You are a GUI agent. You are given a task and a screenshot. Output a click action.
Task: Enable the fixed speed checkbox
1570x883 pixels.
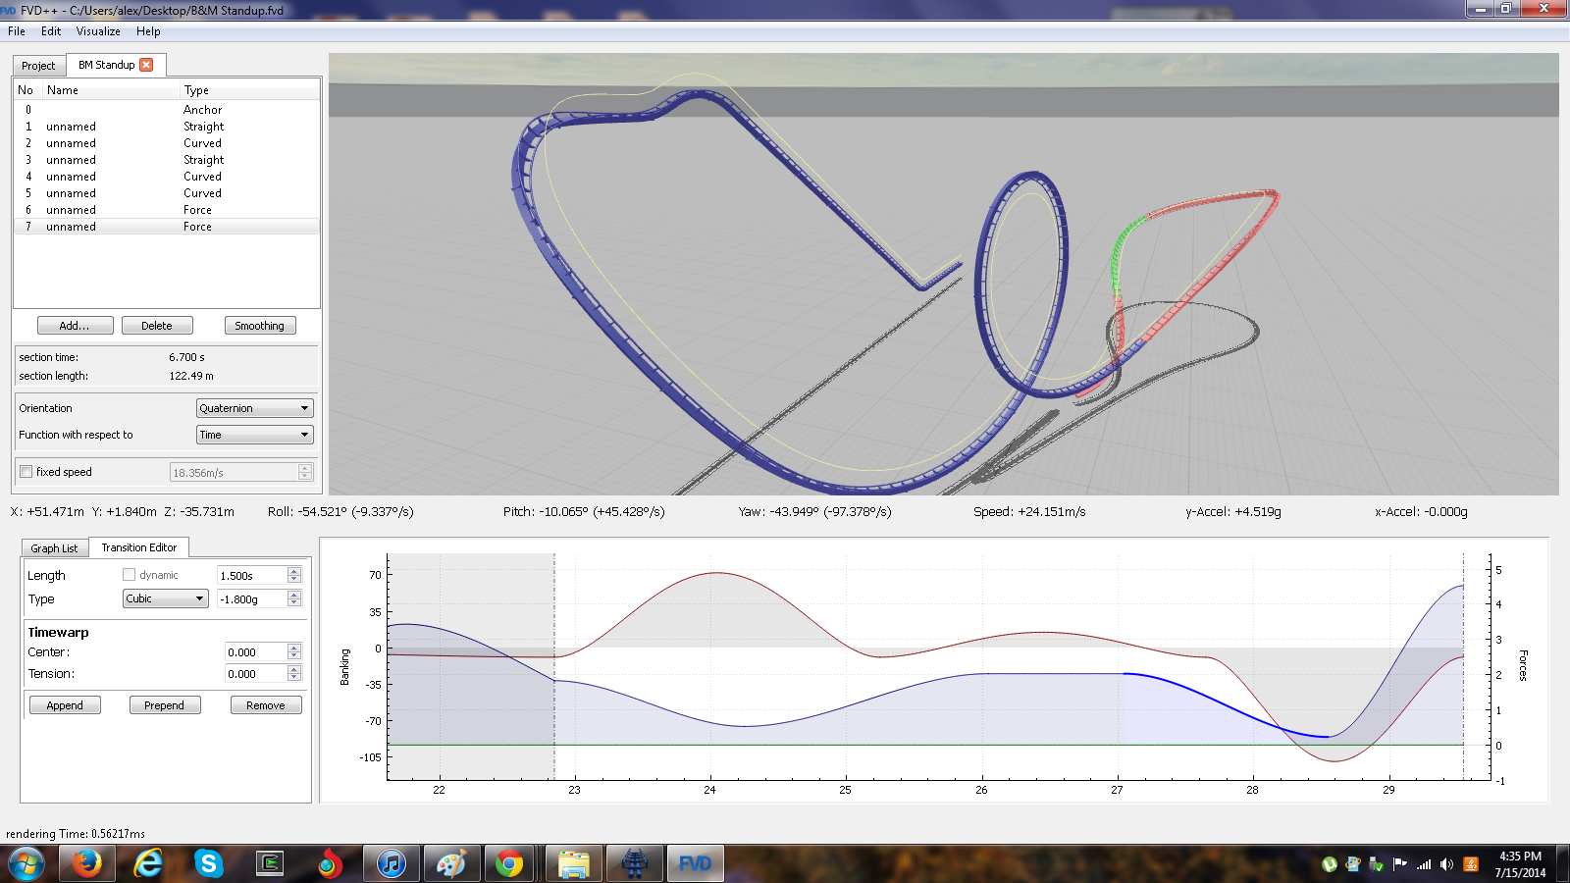tap(26, 472)
